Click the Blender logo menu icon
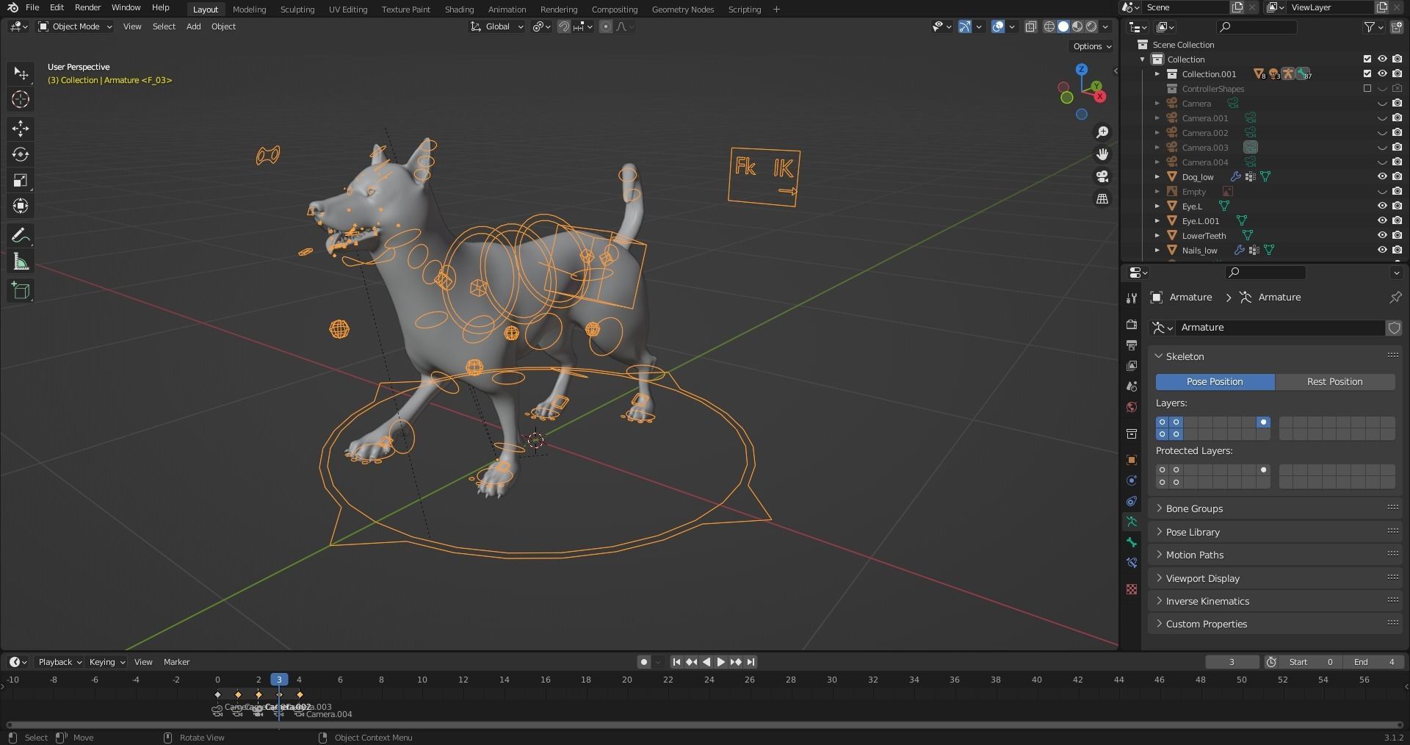Image resolution: width=1410 pixels, height=745 pixels. 12,7
